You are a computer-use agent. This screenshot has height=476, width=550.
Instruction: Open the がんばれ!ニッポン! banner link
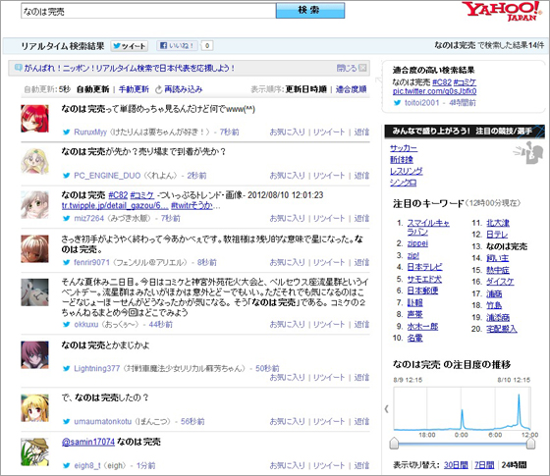(130, 68)
